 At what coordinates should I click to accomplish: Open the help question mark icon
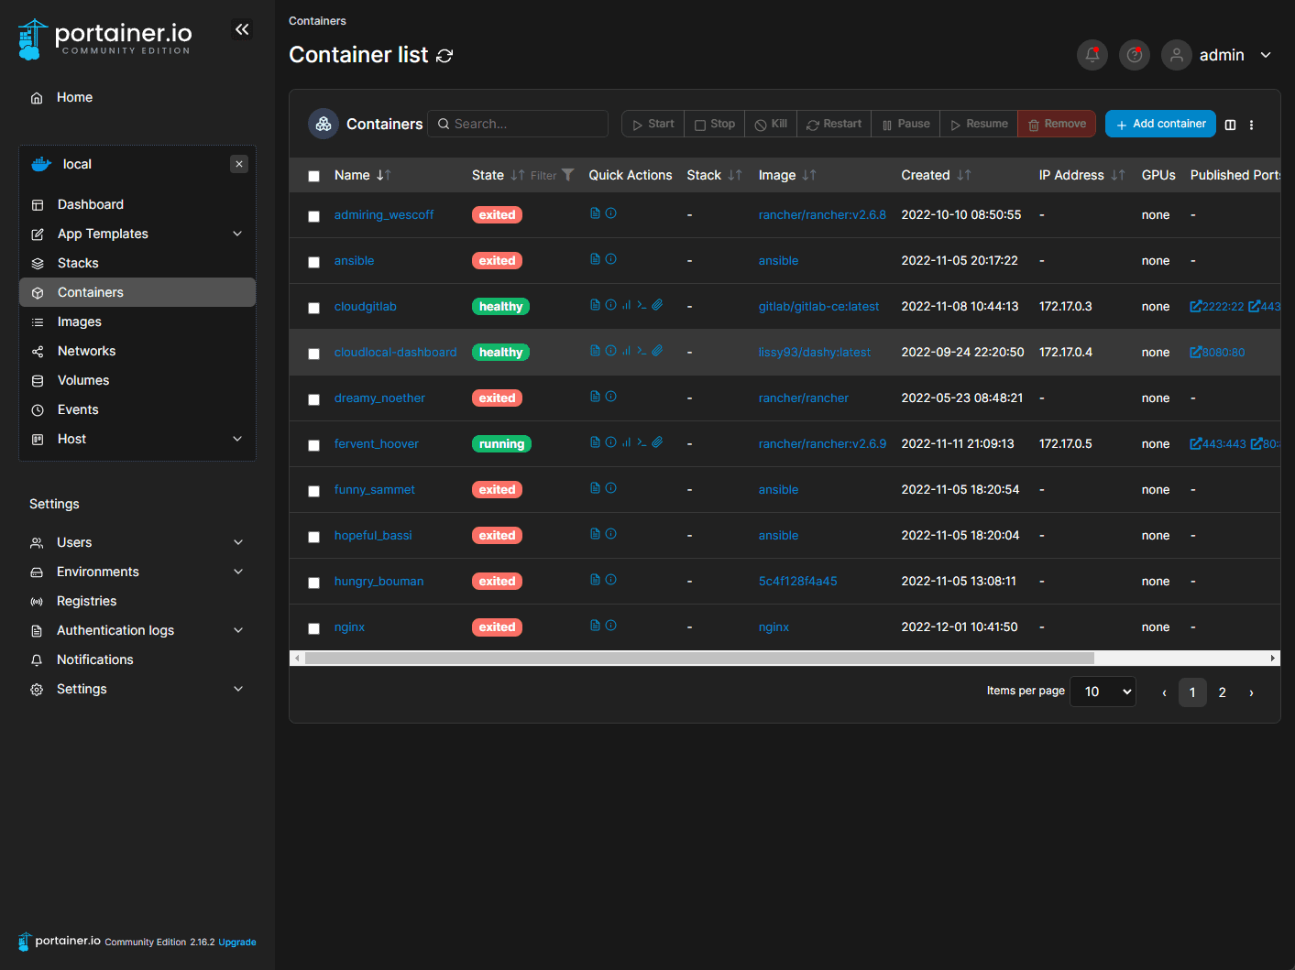(1135, 55)
